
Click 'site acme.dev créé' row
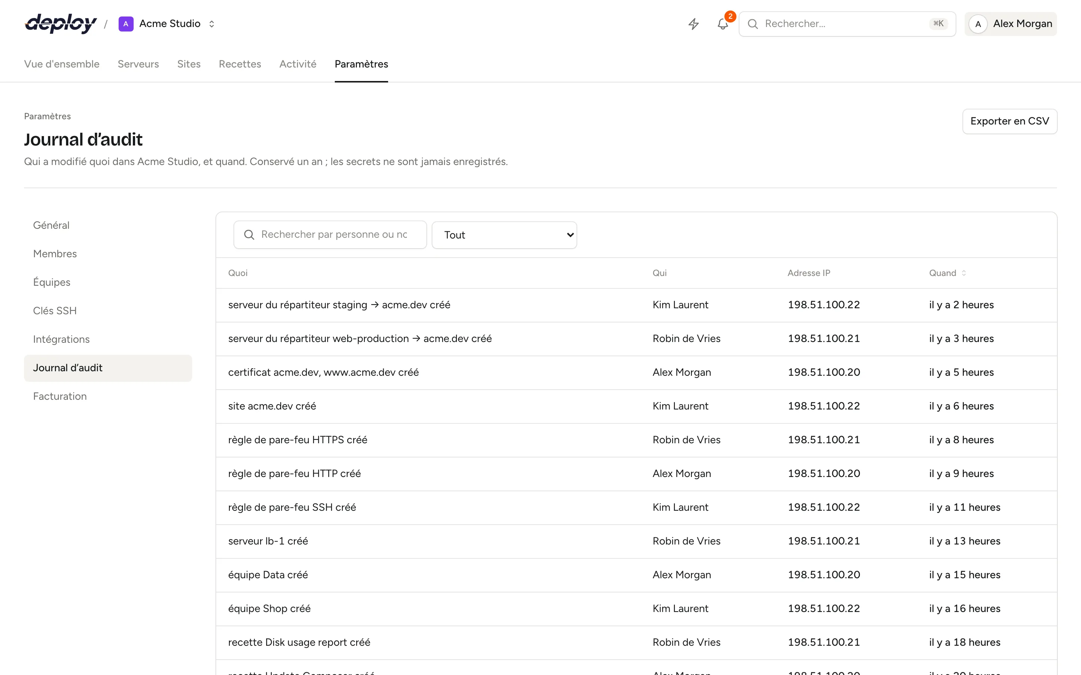(x=636, y=407)
